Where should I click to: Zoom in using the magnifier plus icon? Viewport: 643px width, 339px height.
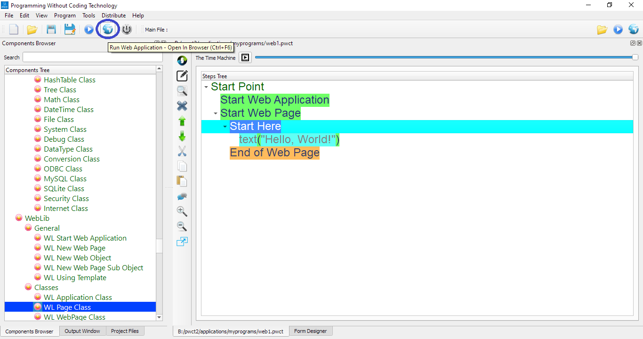tap(182, 211)
